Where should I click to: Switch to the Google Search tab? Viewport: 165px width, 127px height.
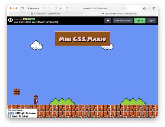click(45, 13)
